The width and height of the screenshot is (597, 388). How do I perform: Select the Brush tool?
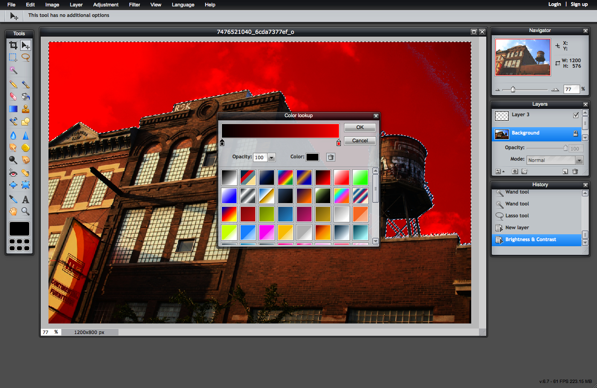(x=26, y=84)
